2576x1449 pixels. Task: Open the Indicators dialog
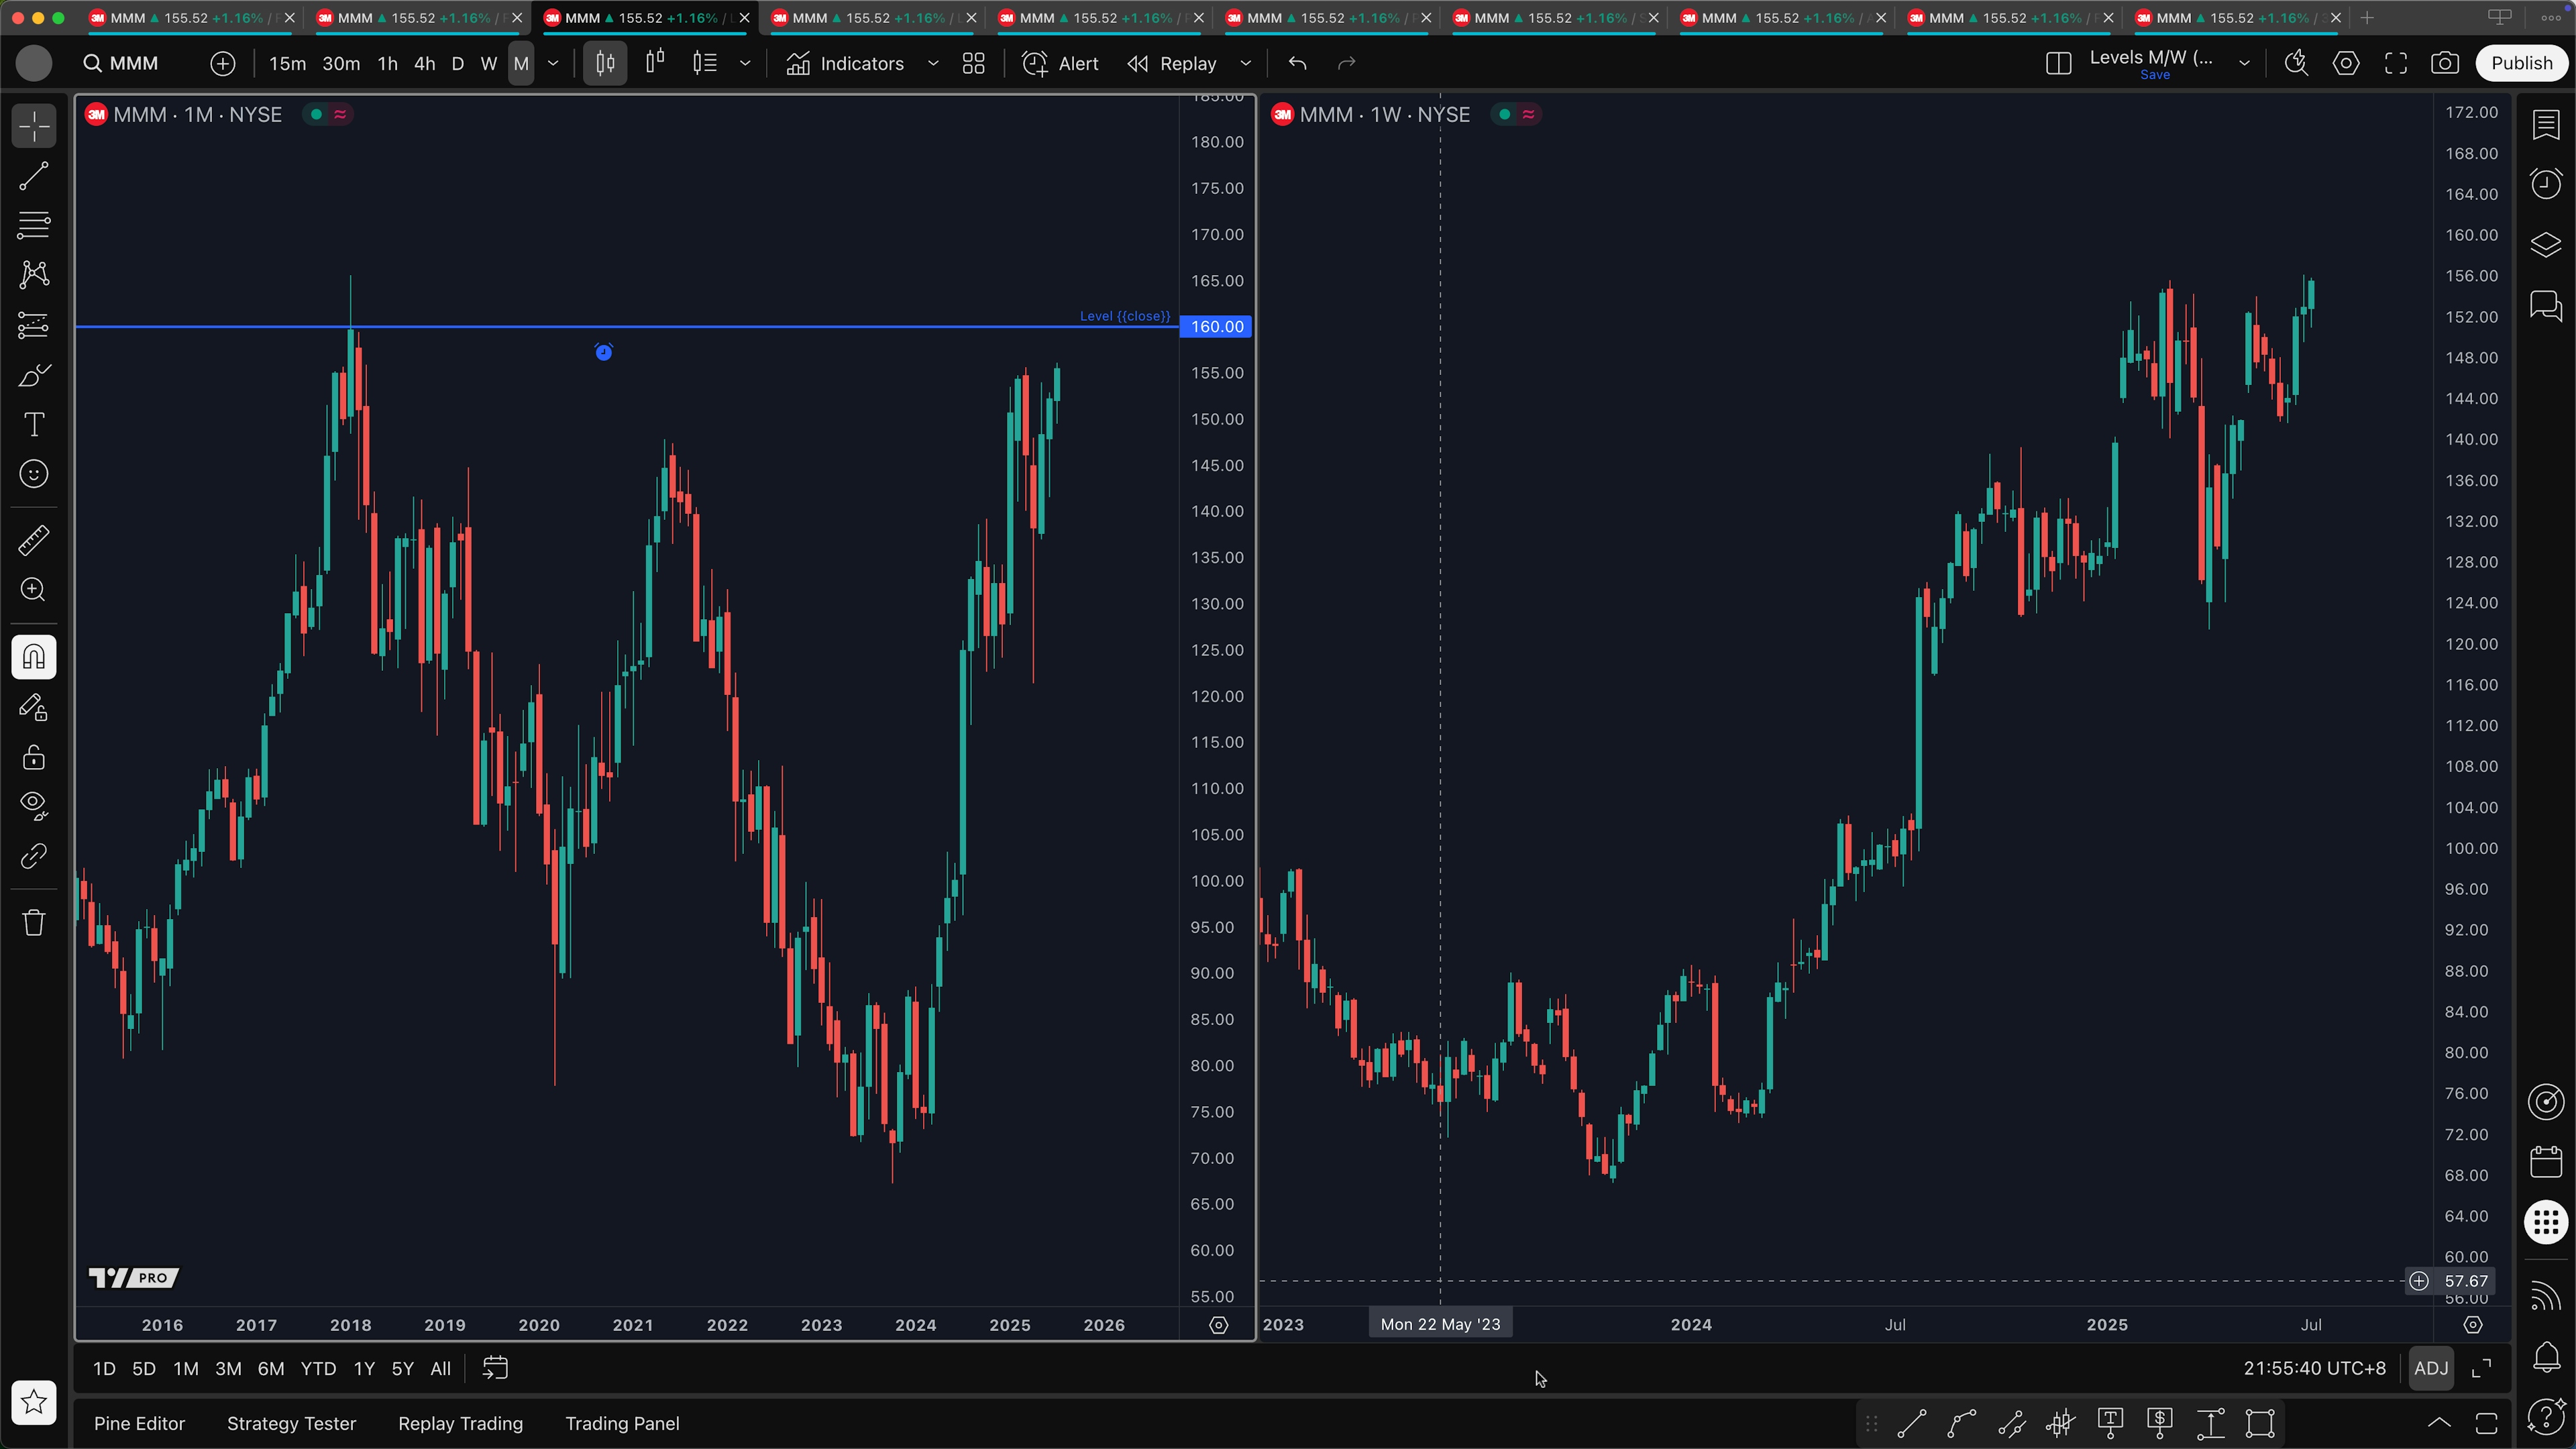click(x=845, y=63)
